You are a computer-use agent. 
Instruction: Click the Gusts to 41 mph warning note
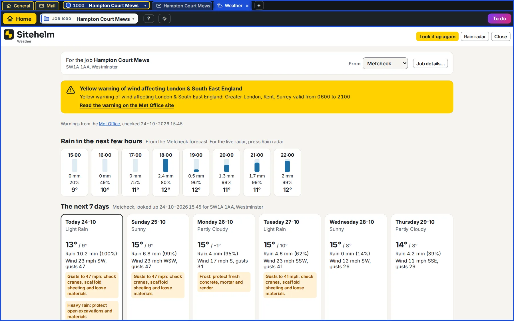pos(290,285)
